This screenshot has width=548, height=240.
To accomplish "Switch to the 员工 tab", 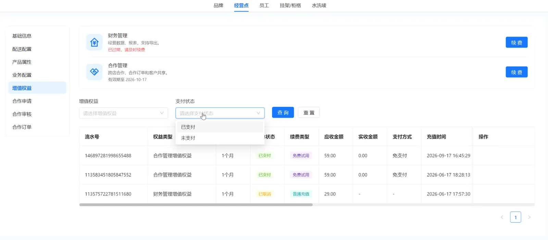I will click(x=264, y=5).
